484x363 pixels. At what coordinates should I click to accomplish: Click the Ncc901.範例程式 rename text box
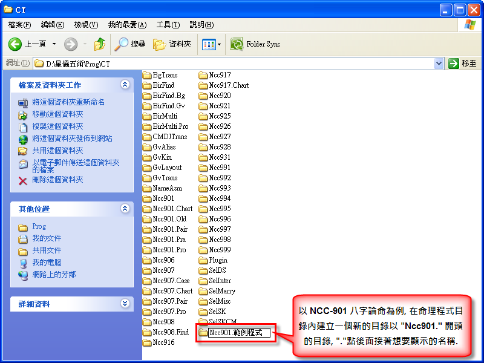[239, 333]
